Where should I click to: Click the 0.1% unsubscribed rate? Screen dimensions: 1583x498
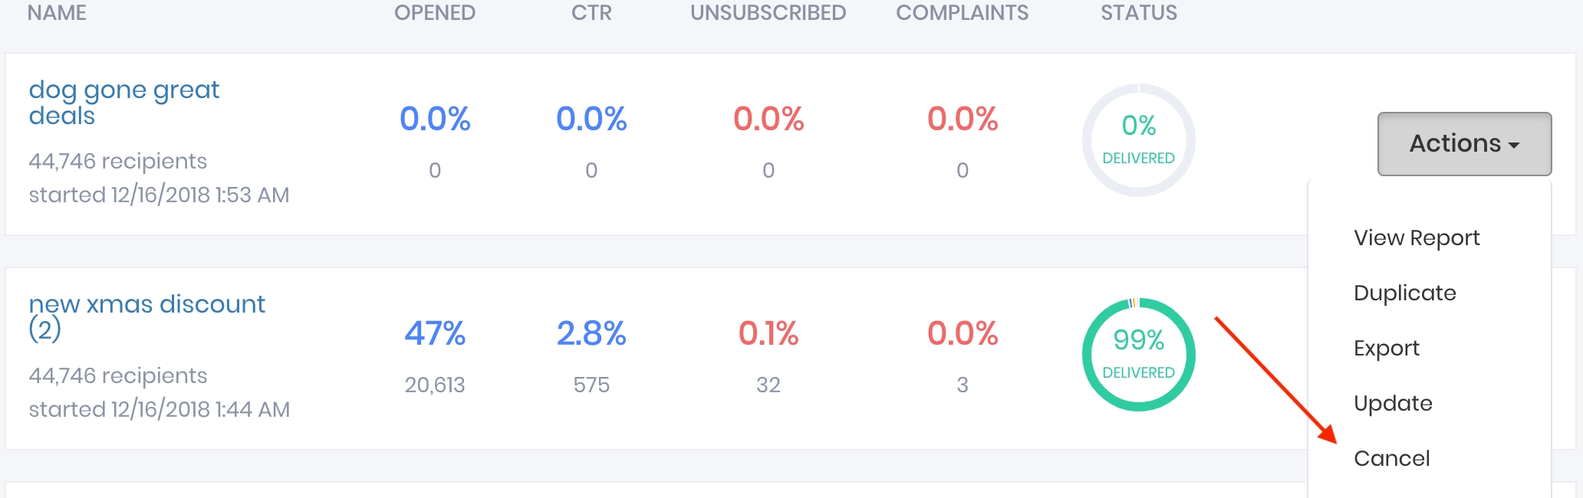pos(768,334)
